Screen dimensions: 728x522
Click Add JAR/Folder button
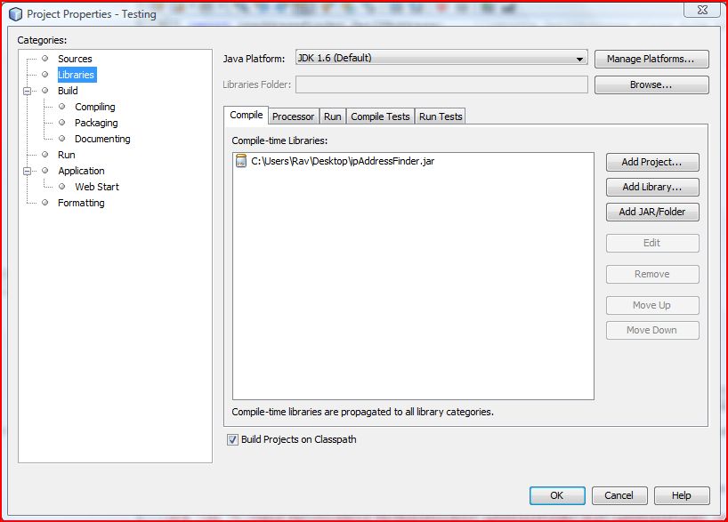tap(652, 212)
